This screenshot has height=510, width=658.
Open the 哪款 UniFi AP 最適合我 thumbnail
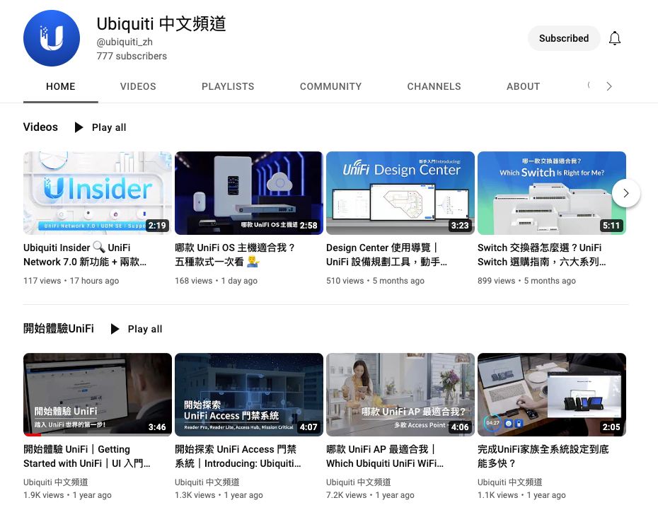click(x=400, y=395)
